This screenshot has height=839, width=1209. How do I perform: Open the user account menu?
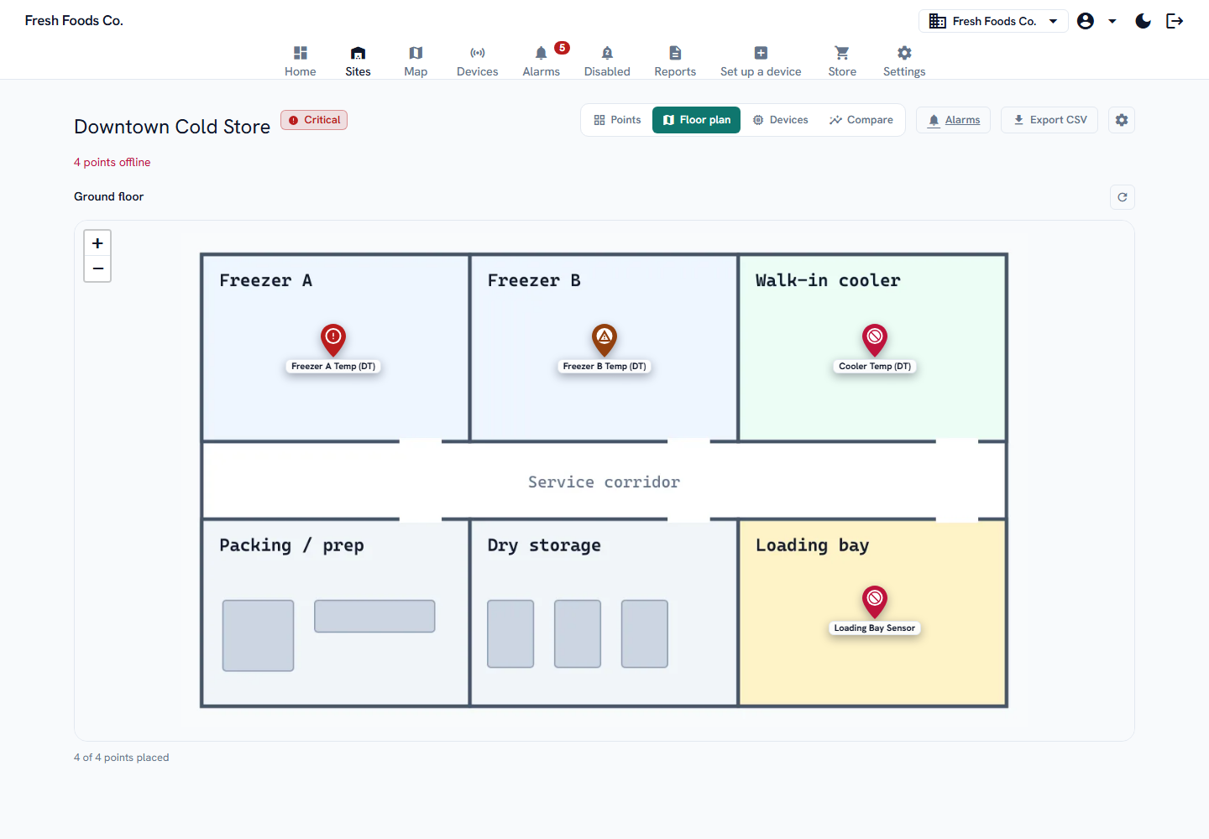[1096, 21]
